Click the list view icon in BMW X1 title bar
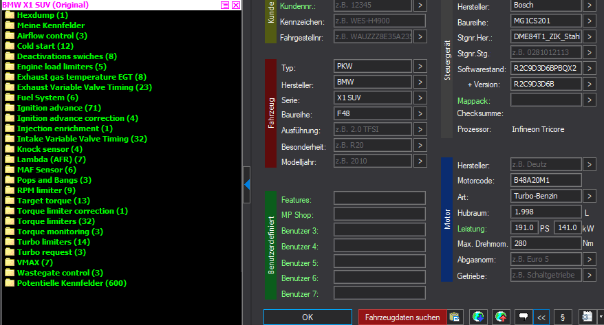 225,5
